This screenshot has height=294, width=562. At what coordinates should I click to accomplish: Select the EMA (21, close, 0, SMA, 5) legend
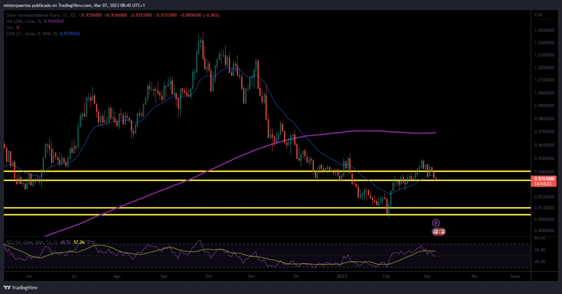pyautogui.click(x=32, y=33)
